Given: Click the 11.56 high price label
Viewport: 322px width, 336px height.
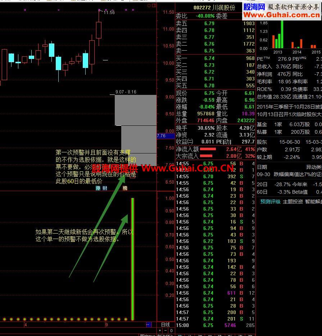Looking at the screenshot, I should 109,13.
